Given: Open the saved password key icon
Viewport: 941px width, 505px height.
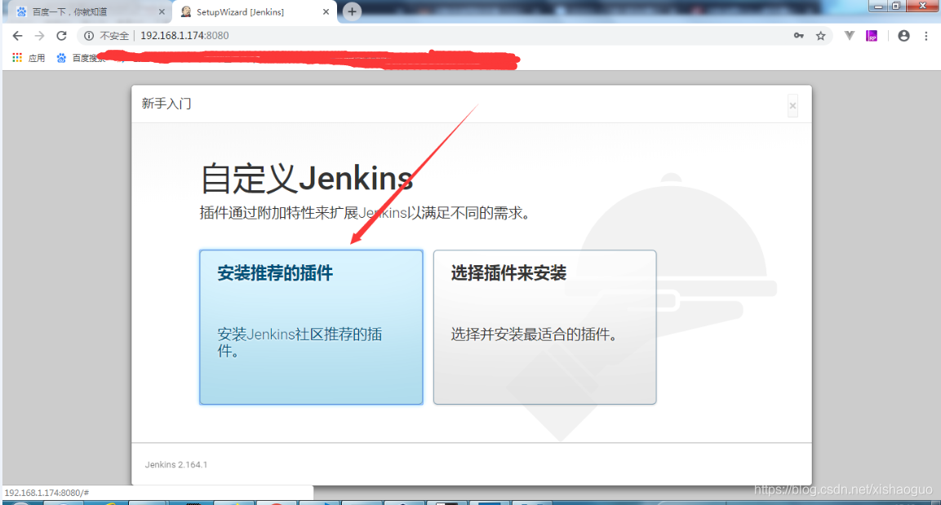Looking at the screenshot, I should pyautogui.click(x=799, y=36).
